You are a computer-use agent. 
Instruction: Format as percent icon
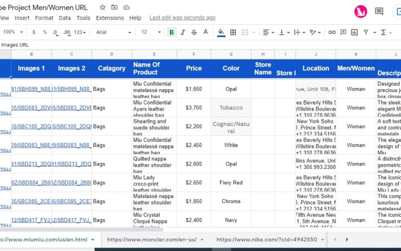[x=45, y=32]
